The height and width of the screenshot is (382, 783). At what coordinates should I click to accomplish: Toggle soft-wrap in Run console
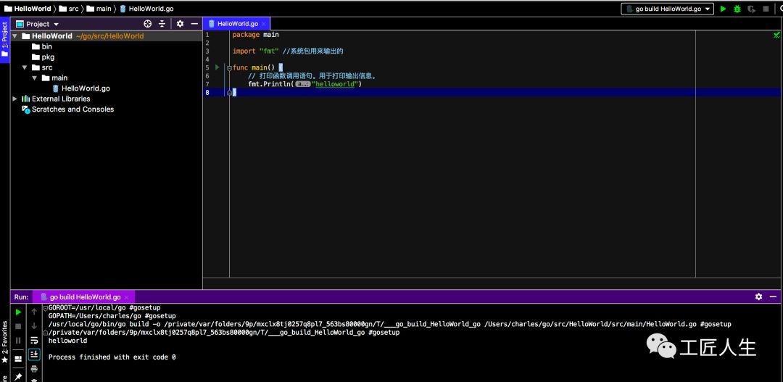click(34, 340)
